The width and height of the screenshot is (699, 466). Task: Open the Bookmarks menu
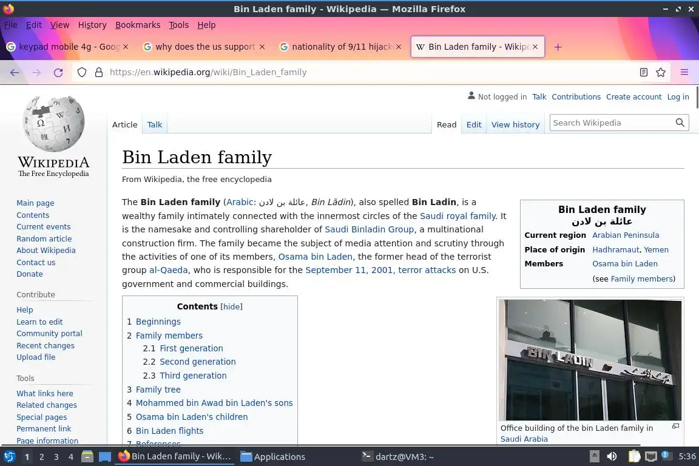pos(138,25)
